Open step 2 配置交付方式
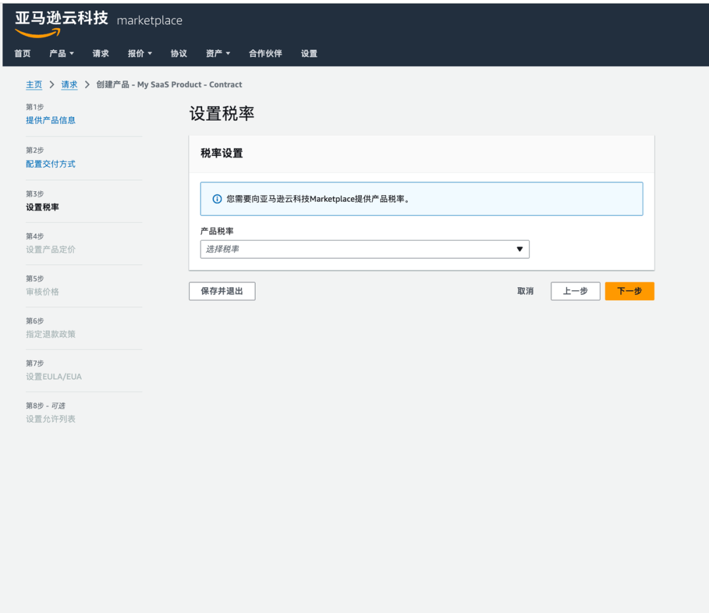 point(51,164)
